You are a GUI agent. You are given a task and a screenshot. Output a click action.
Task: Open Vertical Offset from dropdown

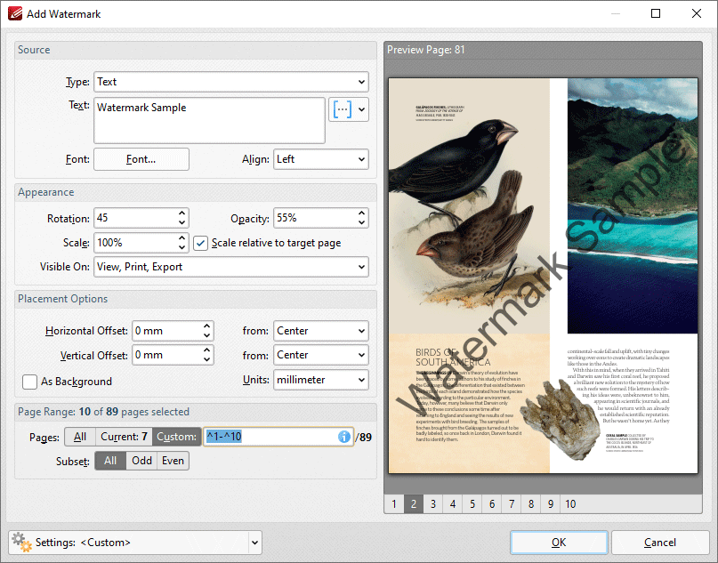point(321,355)
